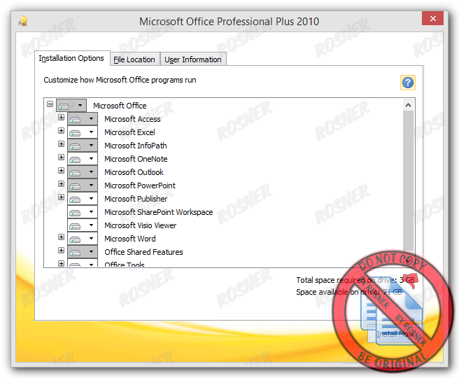Expand the Office Shared Features node
Viewport: 459px width, 378px height.
pyautogui.click(x=61, y=250)
